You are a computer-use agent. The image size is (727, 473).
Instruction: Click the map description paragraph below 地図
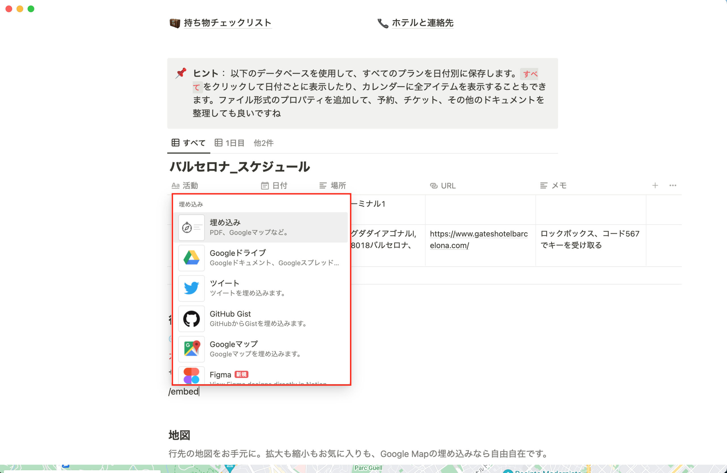[x=359, y=454]
